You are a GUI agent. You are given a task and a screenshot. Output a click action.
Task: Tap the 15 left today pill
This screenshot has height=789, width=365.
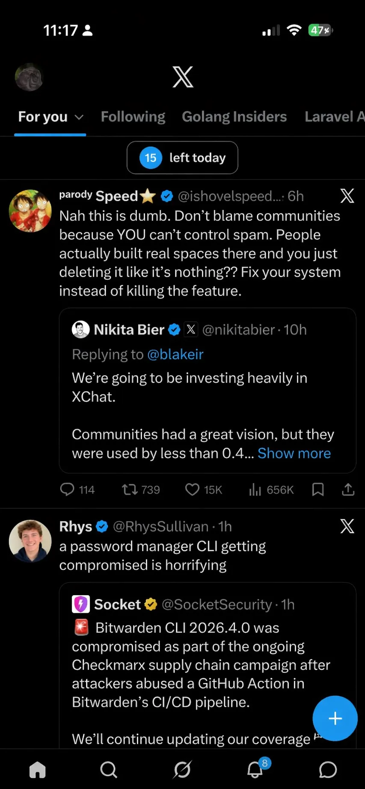coord(182,157)
